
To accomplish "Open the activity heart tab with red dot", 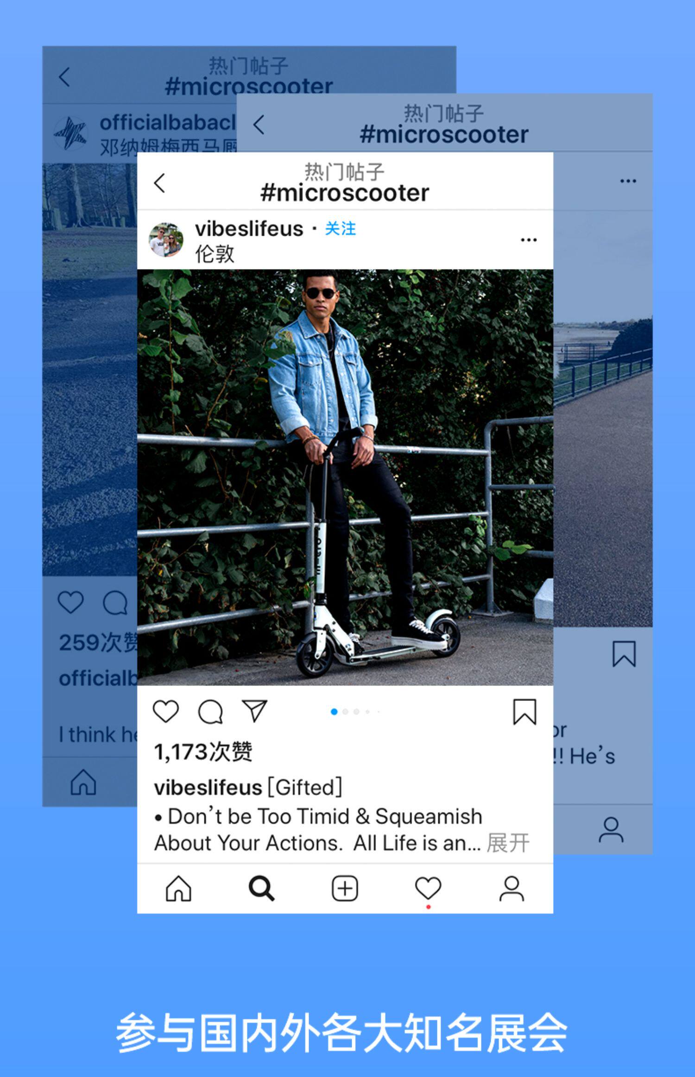I will pyautogui.click(x=428, y=889).
